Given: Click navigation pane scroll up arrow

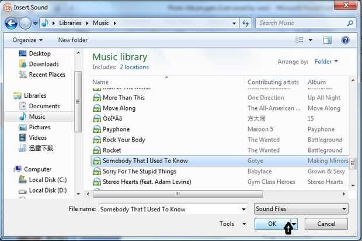Looking at the screenshot, I should (x=78, y=53).
